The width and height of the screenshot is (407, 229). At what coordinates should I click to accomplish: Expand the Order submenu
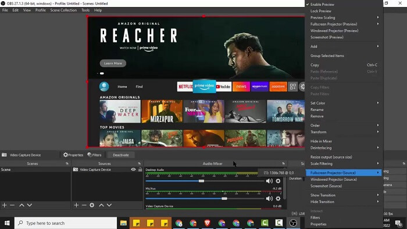344,126
